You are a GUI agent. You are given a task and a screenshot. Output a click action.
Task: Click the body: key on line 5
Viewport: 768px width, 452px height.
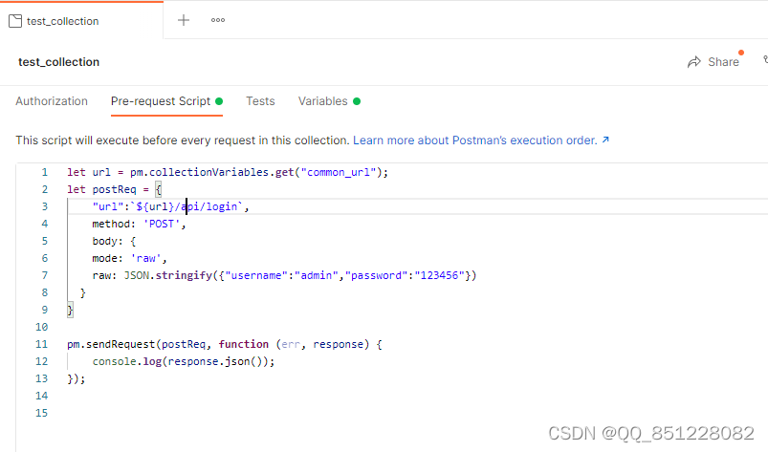tap(108, 241)
